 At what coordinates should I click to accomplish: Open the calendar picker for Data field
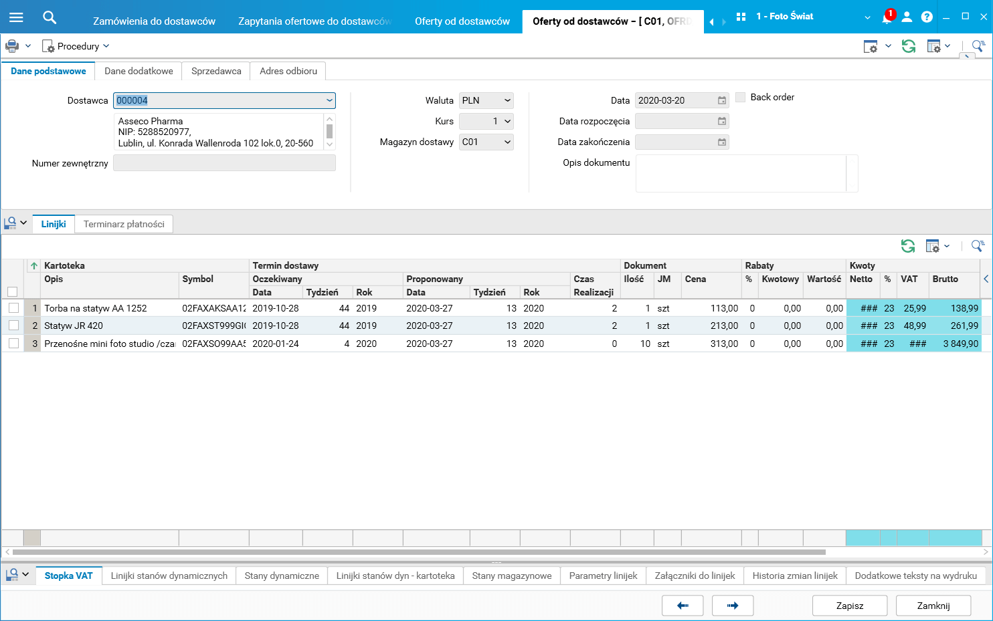pyautogui.click(x=722, y=100)
